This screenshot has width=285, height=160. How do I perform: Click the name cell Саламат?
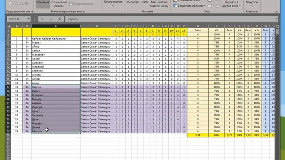click(x=56, y=115)
